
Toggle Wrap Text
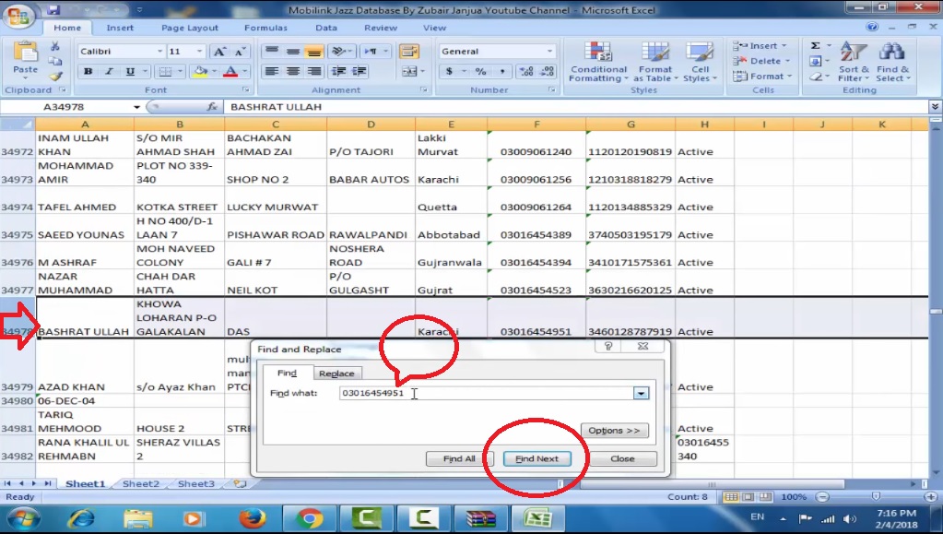pyautogui.click(x=409, y=52)
